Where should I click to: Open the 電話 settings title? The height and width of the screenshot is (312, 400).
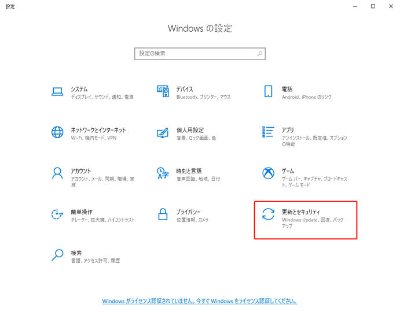tap(287, 89)
